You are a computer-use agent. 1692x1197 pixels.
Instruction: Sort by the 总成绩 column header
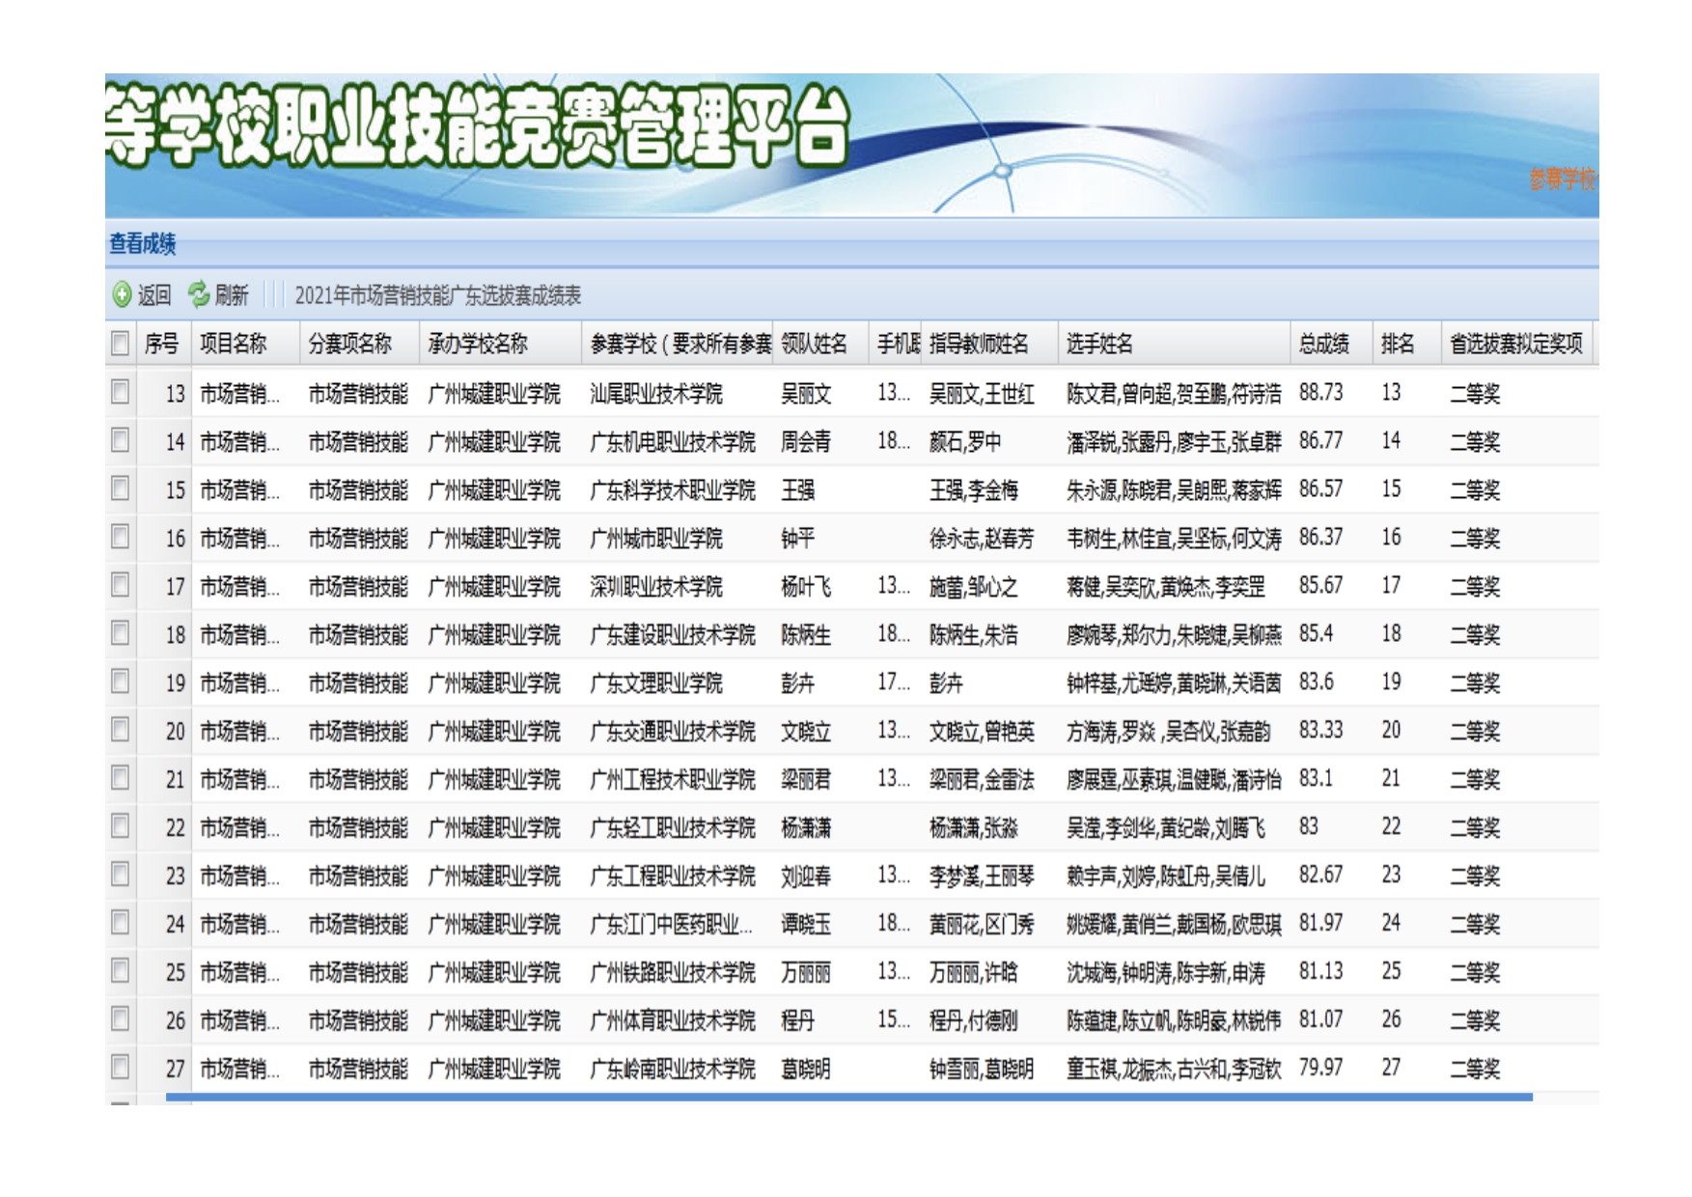click(1323, 344)
